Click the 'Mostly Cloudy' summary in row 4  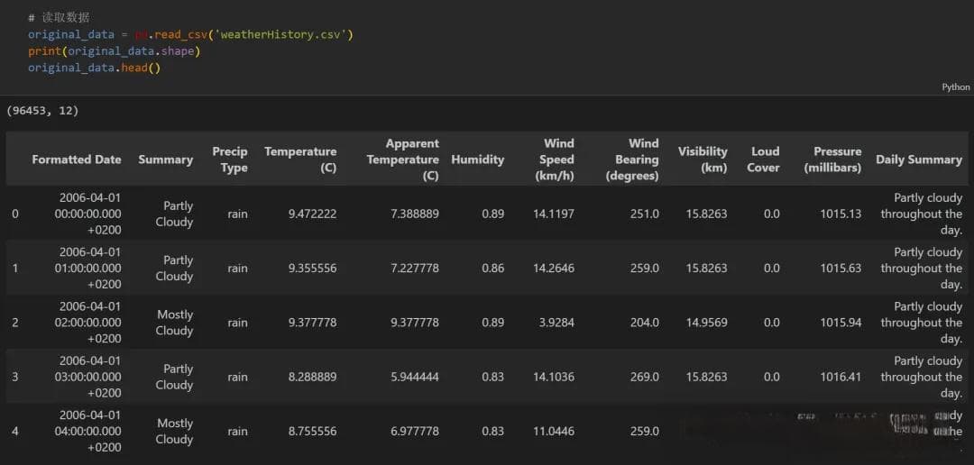(x=175, y=432)
